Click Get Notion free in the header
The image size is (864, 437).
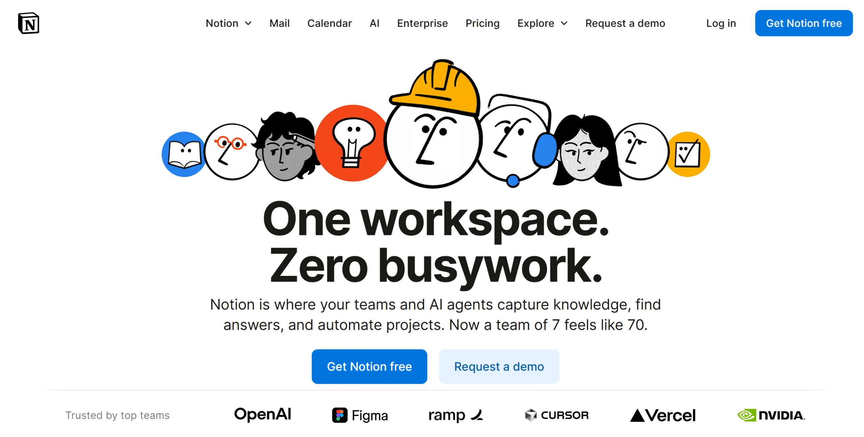point(804,23)
